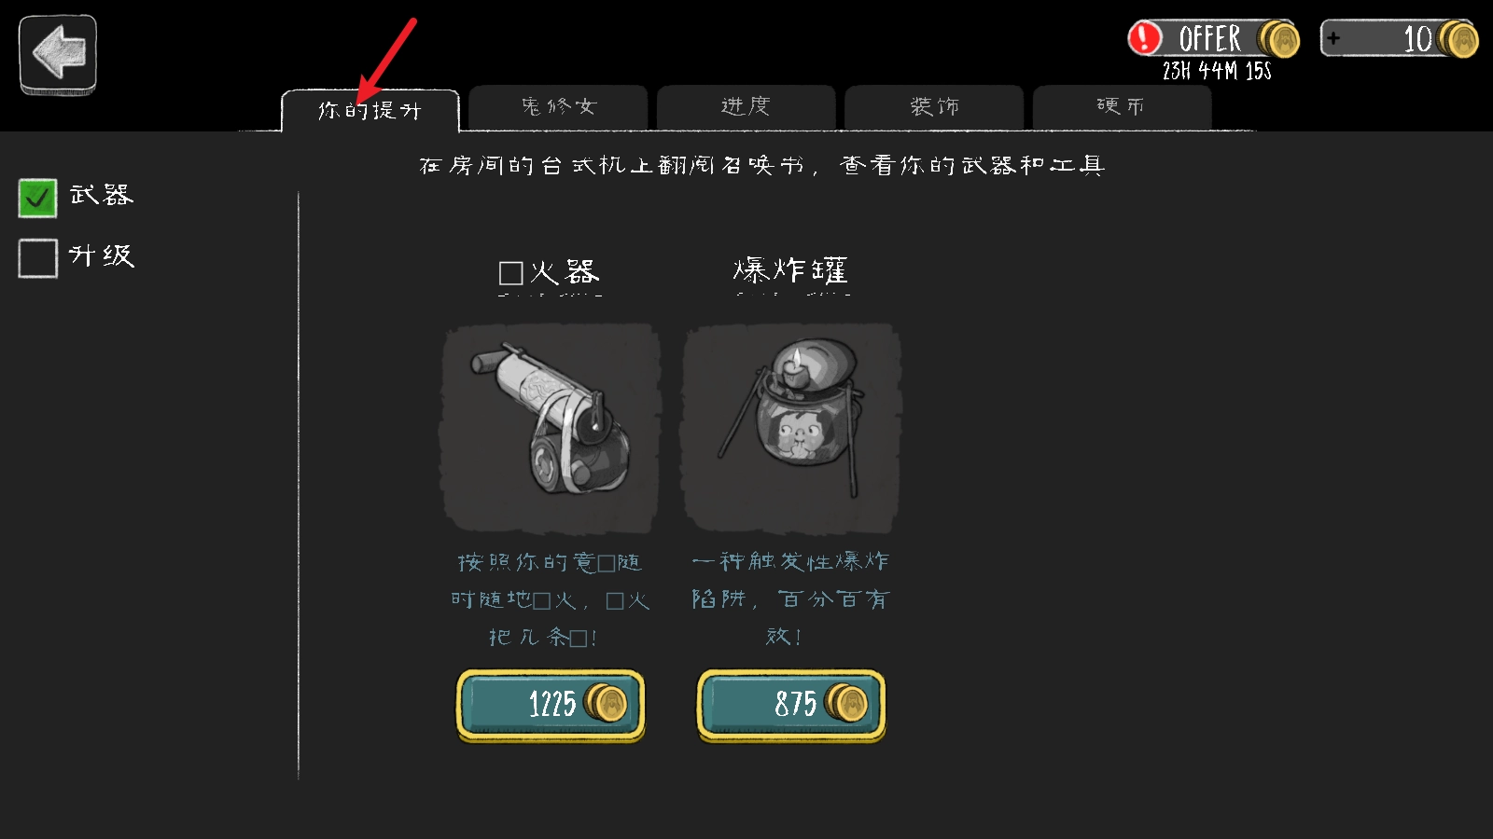Click the coin icon on the 875 button

846,703
